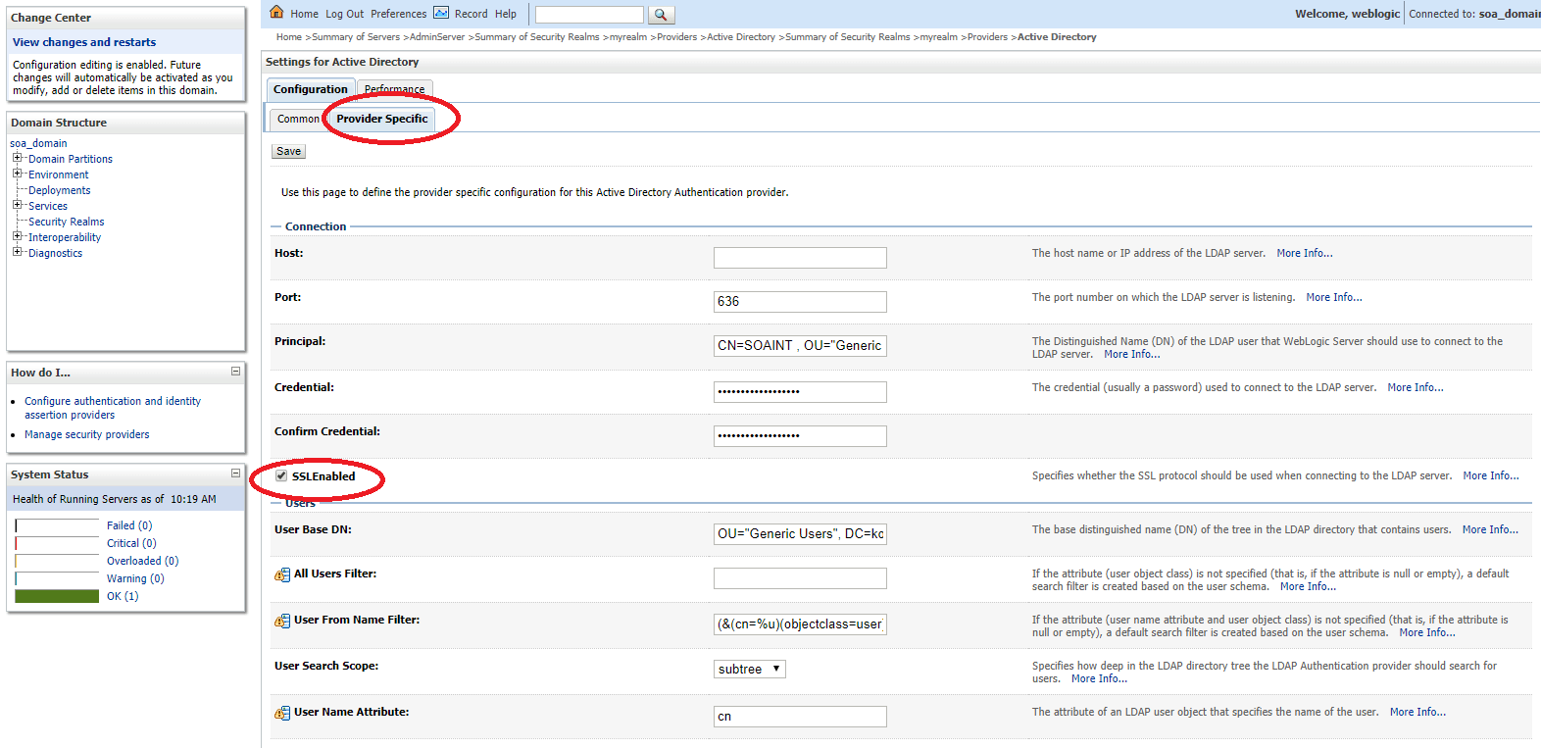Click the icon beside All Users Filter
1541x748 pixels.
282,574
